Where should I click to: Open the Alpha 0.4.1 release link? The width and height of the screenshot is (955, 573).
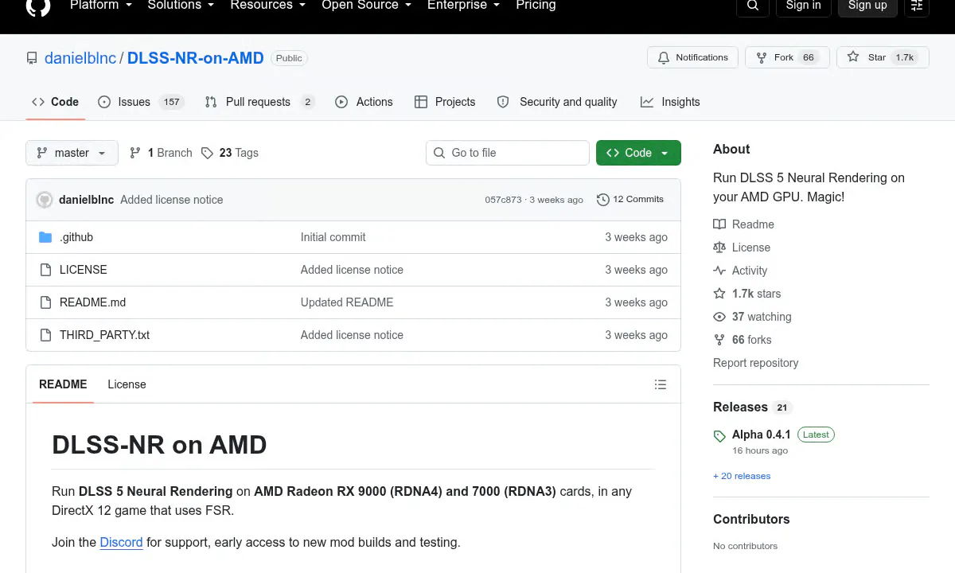click(762, 435)
